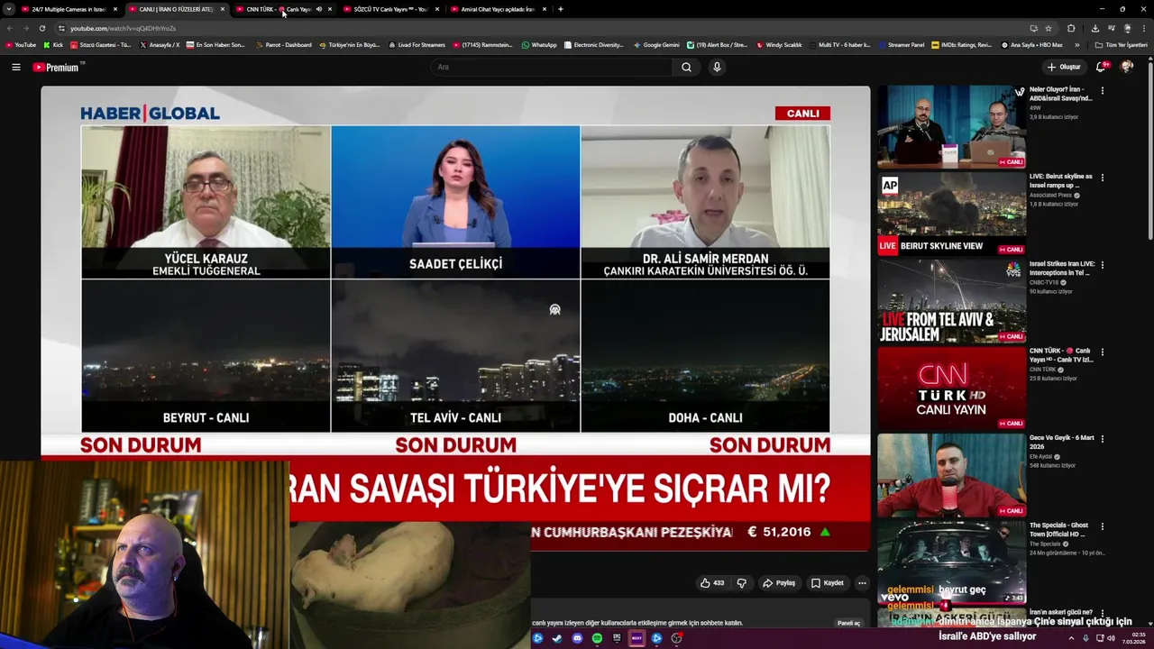Viewport: 1154px width, 649px height.
Task: Open Gece Ve Geyik - 6 Mart thumbnail
Action: click(951, 475)
